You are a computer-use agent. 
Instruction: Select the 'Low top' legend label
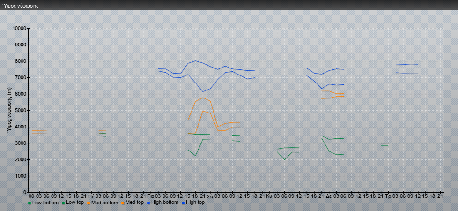(75, 203)
